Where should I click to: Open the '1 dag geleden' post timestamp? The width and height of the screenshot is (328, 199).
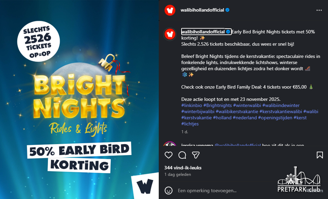pyautogui.click(x=178, y=174)
